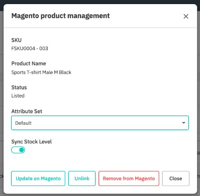Click the Magento product management title
The image size is (200, 196).
coord(61,16)
